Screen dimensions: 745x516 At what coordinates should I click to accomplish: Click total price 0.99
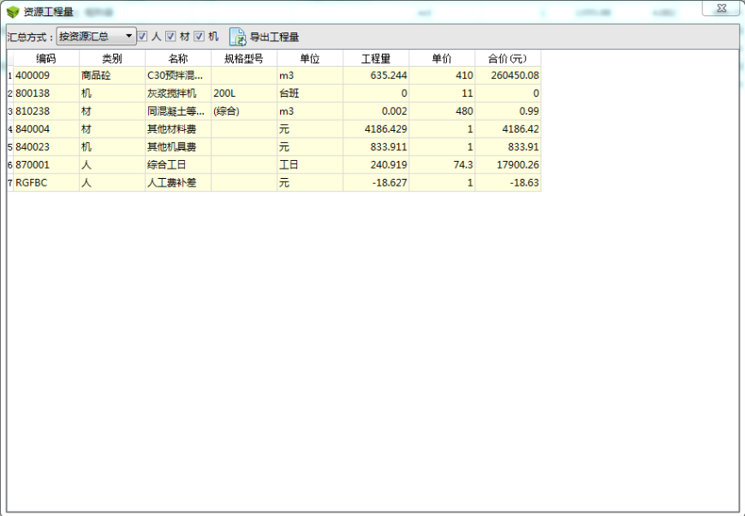tap(509, 111)
